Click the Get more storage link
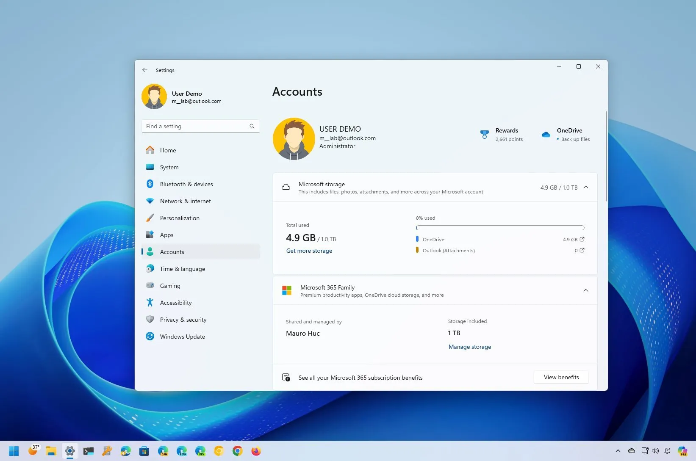 309,251
